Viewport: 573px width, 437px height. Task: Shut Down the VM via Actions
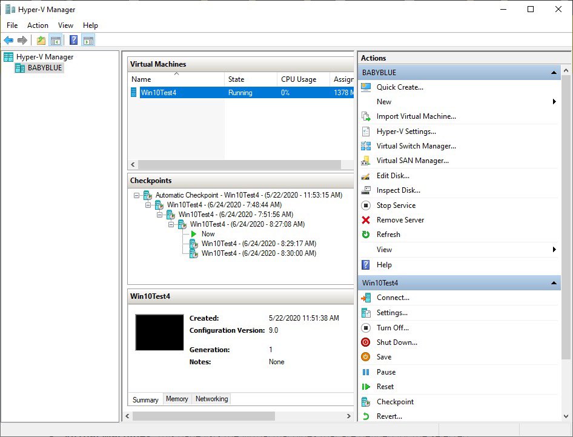pyautogui.click(x=397, y=342)
